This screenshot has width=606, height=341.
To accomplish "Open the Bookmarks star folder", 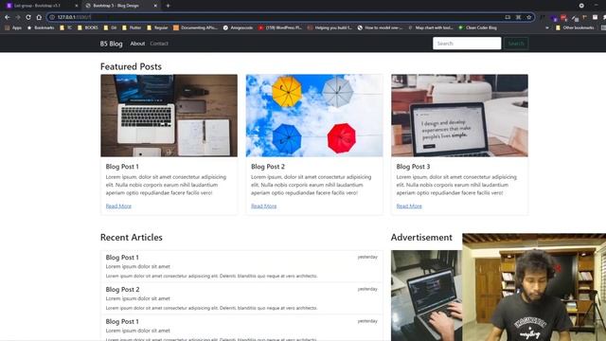I will click(x=41, y=27).
